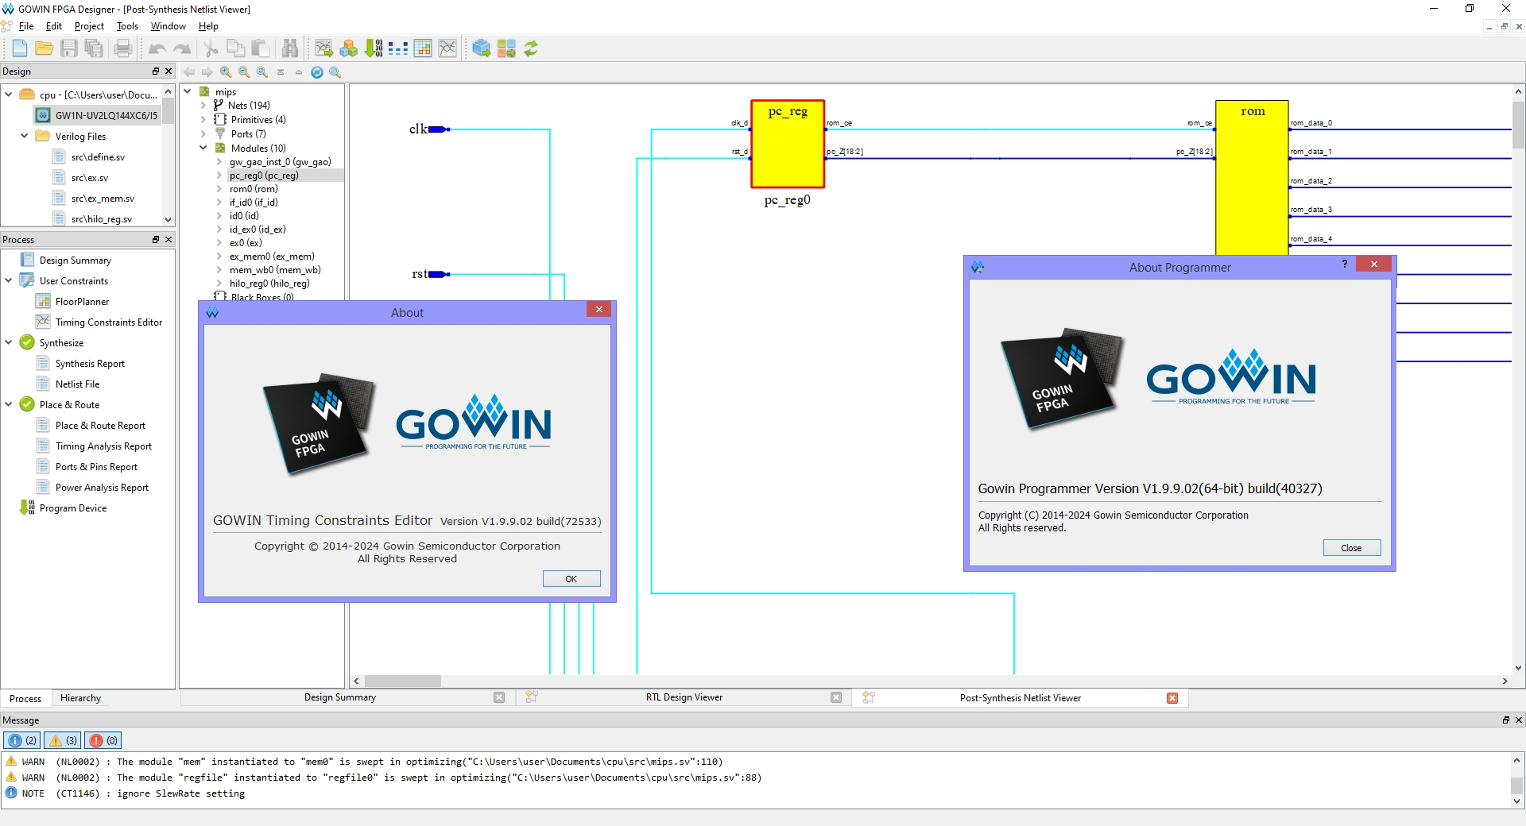Toggle the info messages filter (2)
The width and height of the screenshot is (1526, 826).
[22, 740]
